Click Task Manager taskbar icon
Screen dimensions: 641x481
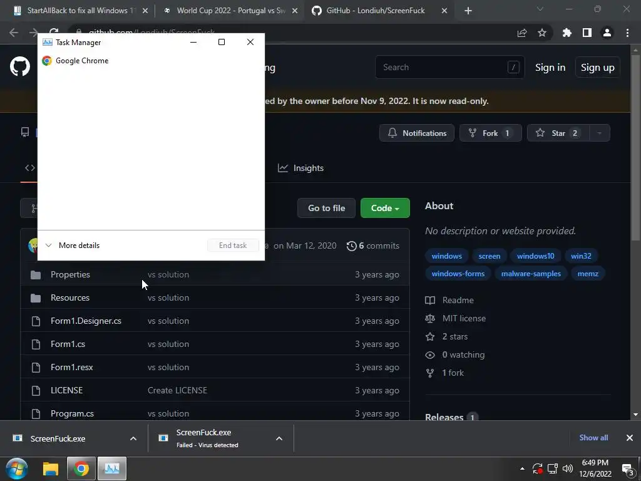111,468
